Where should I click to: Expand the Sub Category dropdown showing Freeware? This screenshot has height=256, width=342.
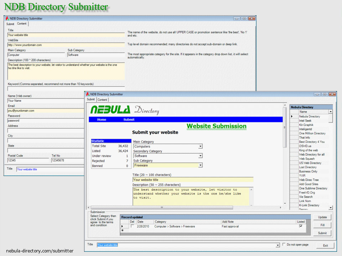click(200, 165)
